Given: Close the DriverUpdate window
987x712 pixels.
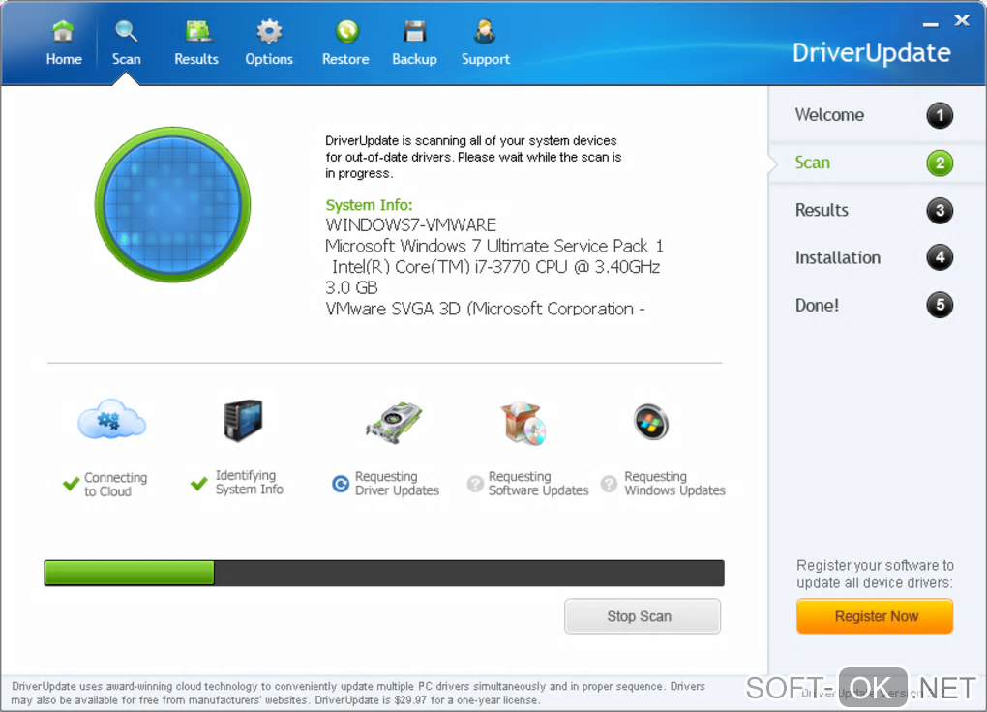Looking at the screenshot, I should pos(962,20).
